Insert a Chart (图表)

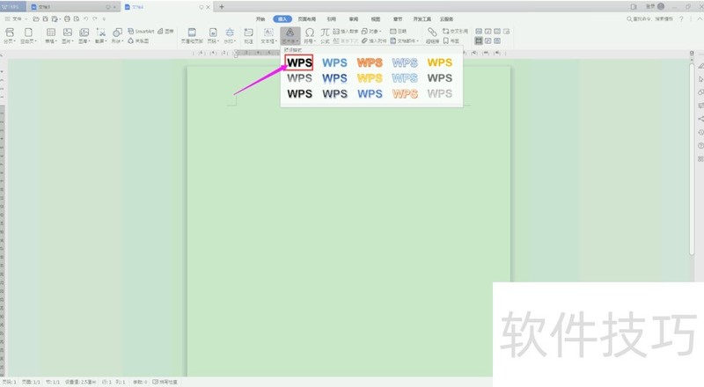tap(165, 31)
